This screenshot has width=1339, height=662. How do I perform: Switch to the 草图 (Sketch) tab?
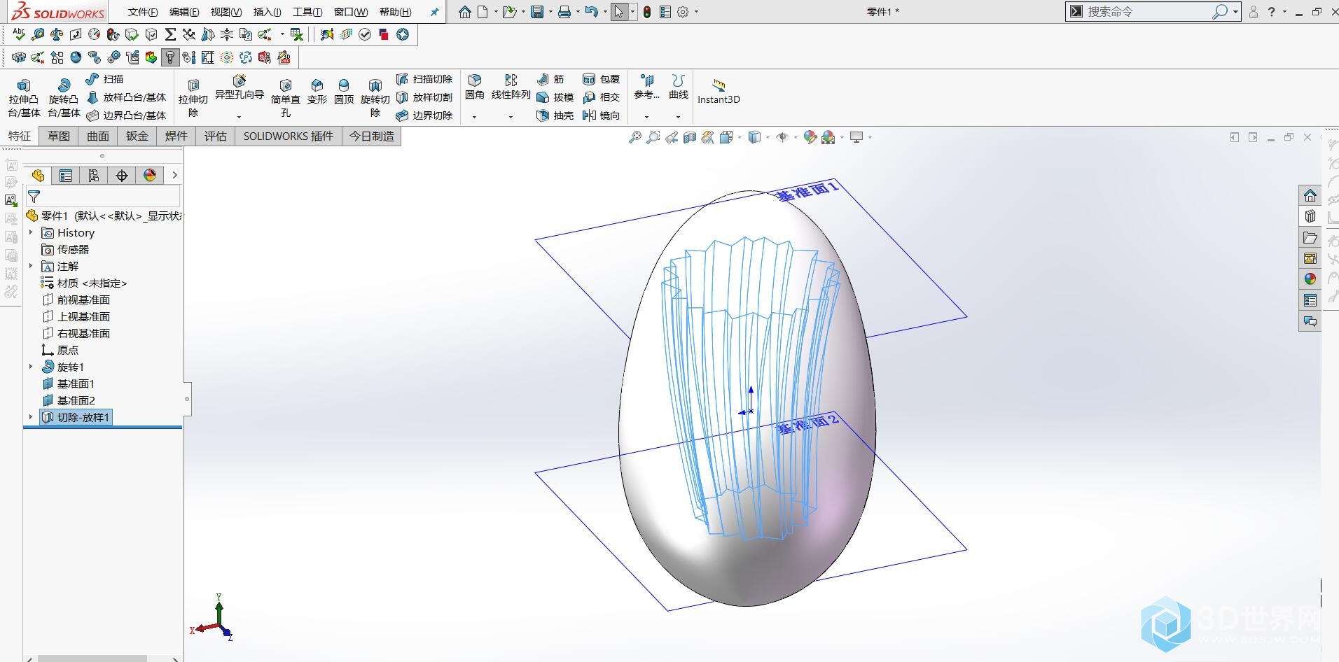point(59,136)
